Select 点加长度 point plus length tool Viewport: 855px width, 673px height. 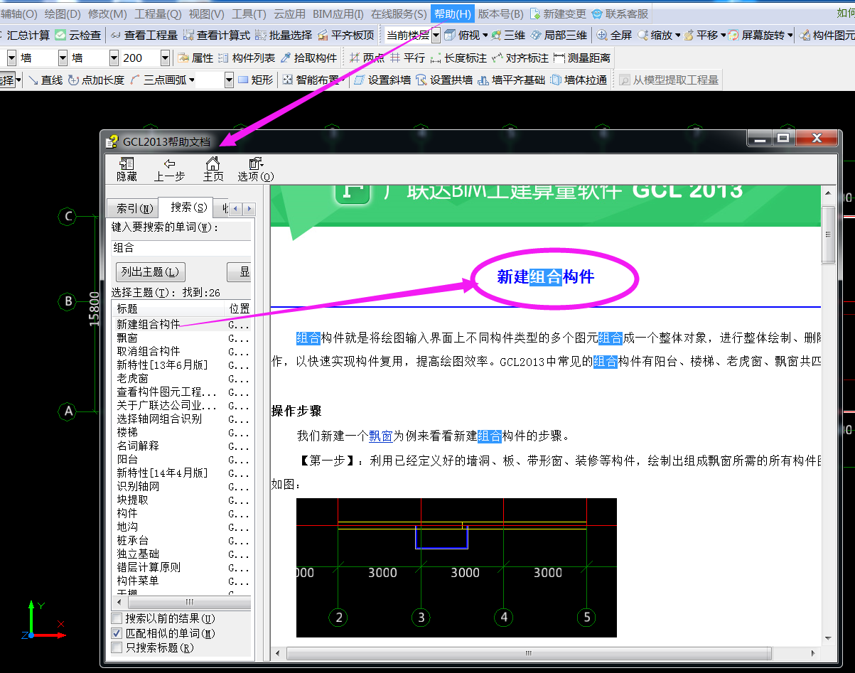(96, 80)
